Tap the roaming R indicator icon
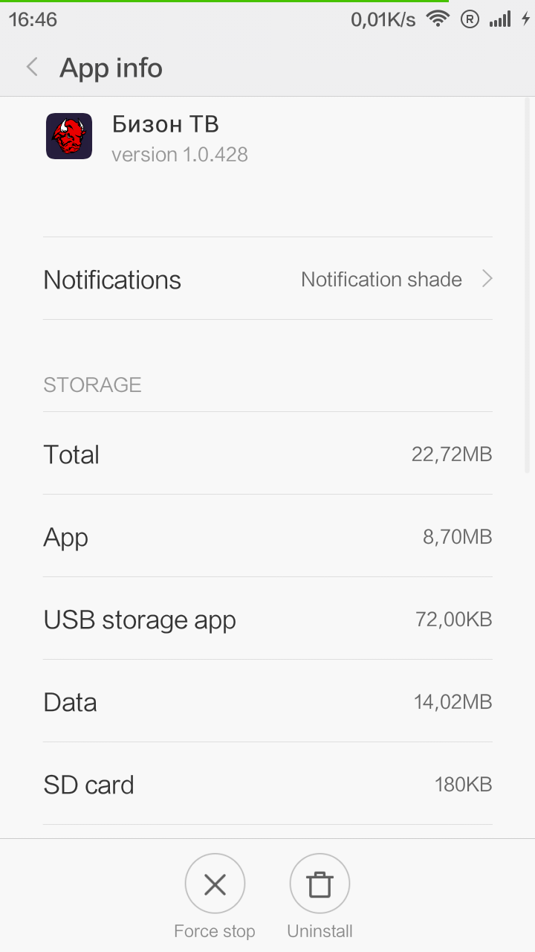This screenshot has height=952, width=535. click(470, 19)
